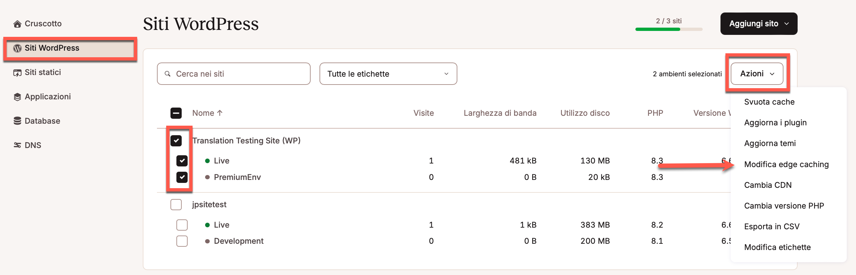
Task: Uncheck the PremiumEnv environment checkbox
Action: pos(182,177)
